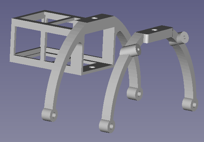
Task: Select the box frame's front vertical divider post
Action: pos(44,46)
